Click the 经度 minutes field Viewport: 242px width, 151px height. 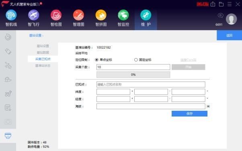[x=151, y=99]
